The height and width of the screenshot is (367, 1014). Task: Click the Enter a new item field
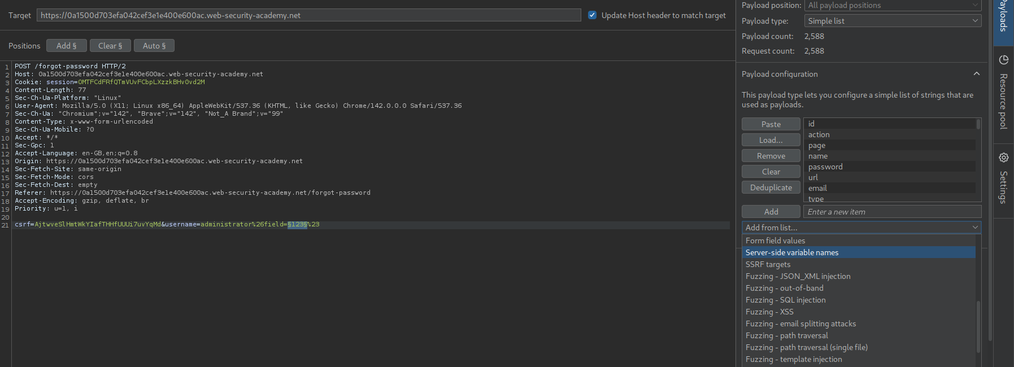[x=891, y=212]
